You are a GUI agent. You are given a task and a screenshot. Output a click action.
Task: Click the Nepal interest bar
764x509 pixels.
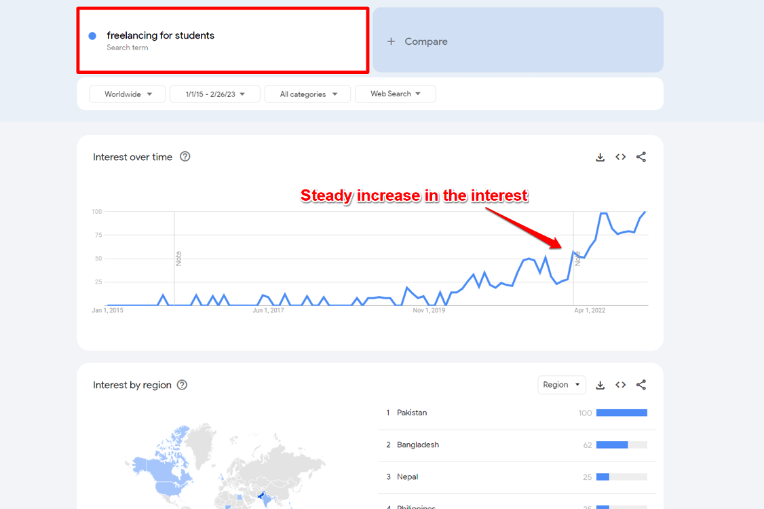[603, 476]
